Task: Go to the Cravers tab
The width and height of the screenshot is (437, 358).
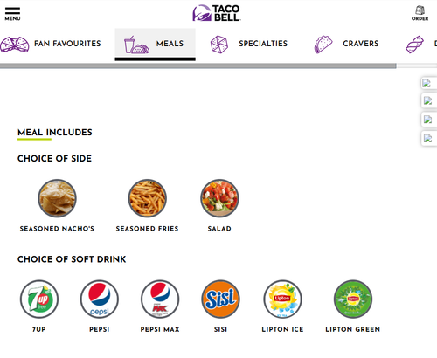Action: [x=347, y=45]
